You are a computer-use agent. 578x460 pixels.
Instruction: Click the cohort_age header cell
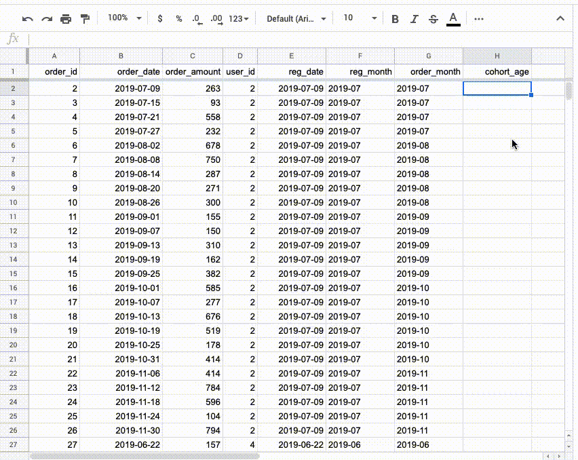pos(497,71)
